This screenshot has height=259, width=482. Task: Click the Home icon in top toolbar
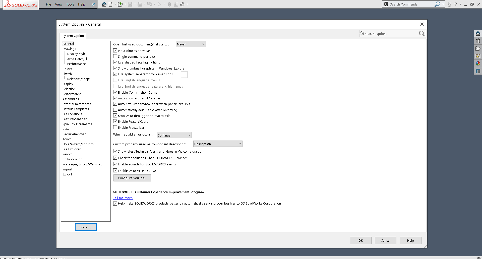104,4
